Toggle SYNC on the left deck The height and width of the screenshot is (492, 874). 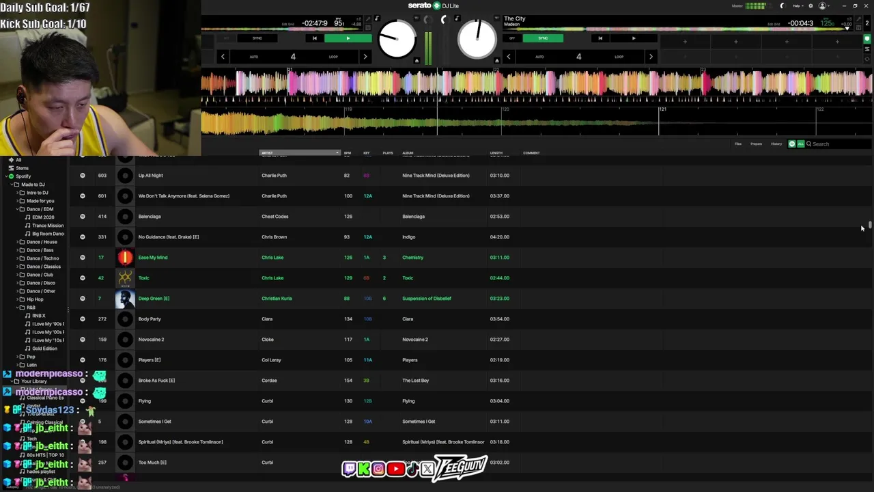[x=257, y=38]
